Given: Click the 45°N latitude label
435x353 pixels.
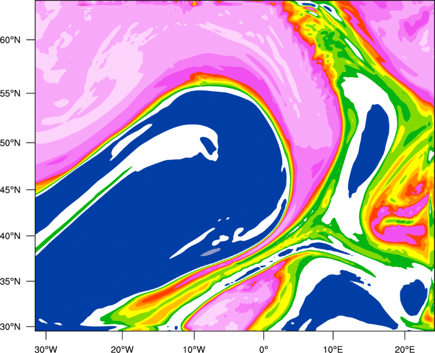Looking at the screenshot, I should pyautogui.click(x=10, y=190).
